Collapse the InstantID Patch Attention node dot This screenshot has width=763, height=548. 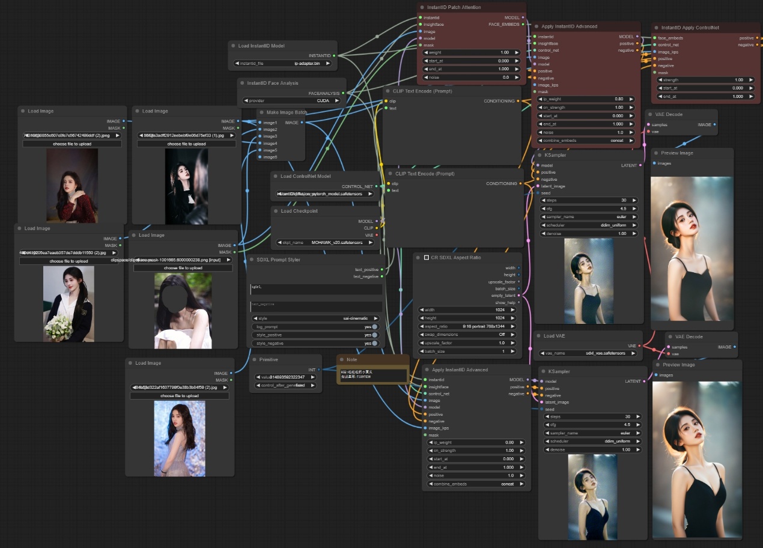[422, 7]
